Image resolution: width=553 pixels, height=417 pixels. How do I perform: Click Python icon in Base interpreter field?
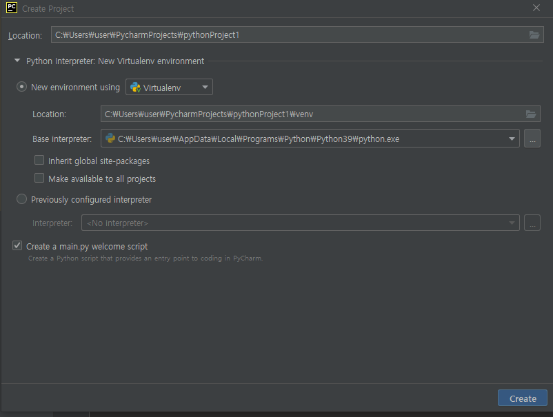click(x=110, y=138)
